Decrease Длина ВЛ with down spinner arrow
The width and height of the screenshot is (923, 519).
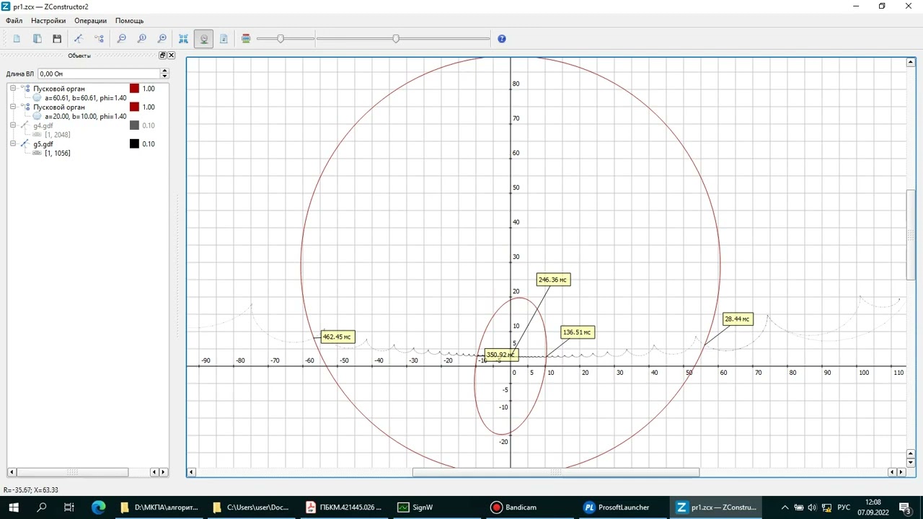(x=164, y=76)
